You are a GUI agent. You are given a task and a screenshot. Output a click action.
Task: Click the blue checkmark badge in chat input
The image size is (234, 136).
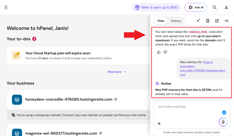point(224,112)
